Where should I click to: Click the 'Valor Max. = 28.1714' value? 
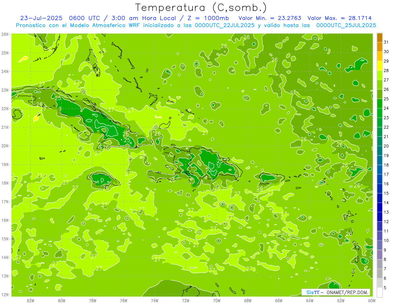click(340, 18)
